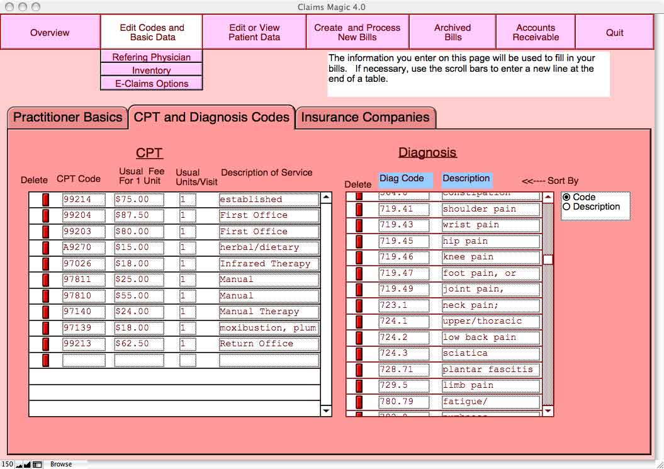The width and height of the screenshot is (664, 469).
Task: Click the Infrared Therapy description field
Action: click(269, 264)
